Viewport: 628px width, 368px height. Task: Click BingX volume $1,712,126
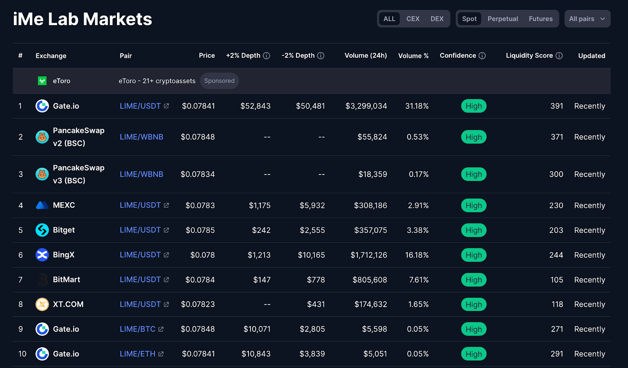pyautogui.click(x=369, y=255)
